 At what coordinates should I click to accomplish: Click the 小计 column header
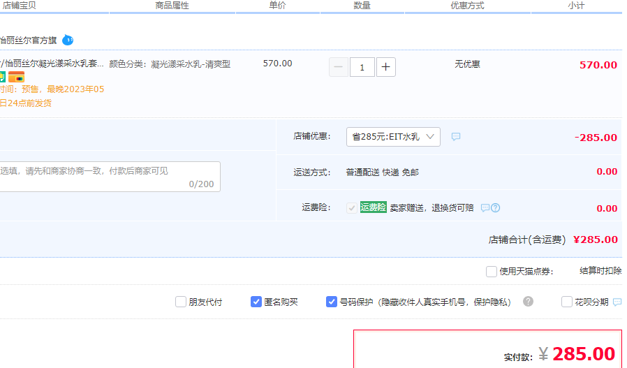click(576, 5)
